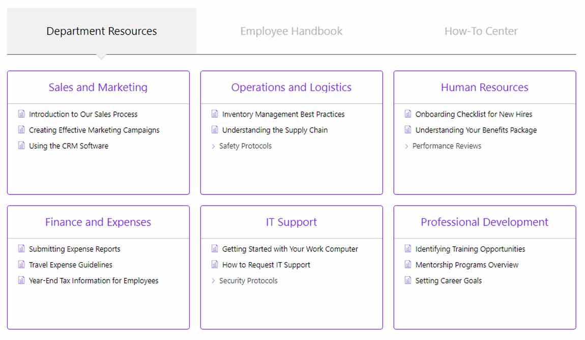Open Understanding Your Benefits Package article
Viewport: 585px width, 340px height.
coord(476,130)
